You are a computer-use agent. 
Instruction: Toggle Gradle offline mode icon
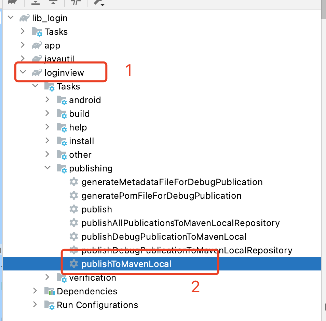(76, 2)
